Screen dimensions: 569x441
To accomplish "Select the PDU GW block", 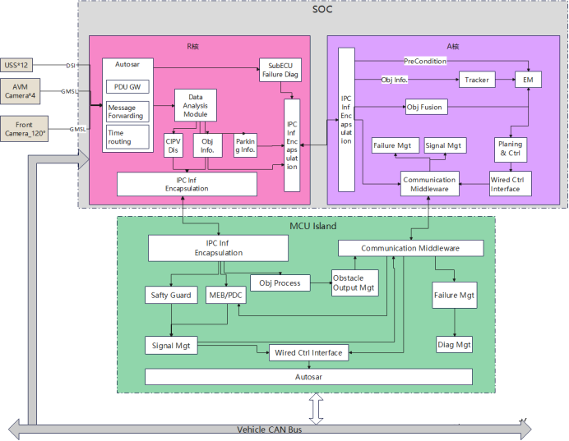I will pos(127,87).
